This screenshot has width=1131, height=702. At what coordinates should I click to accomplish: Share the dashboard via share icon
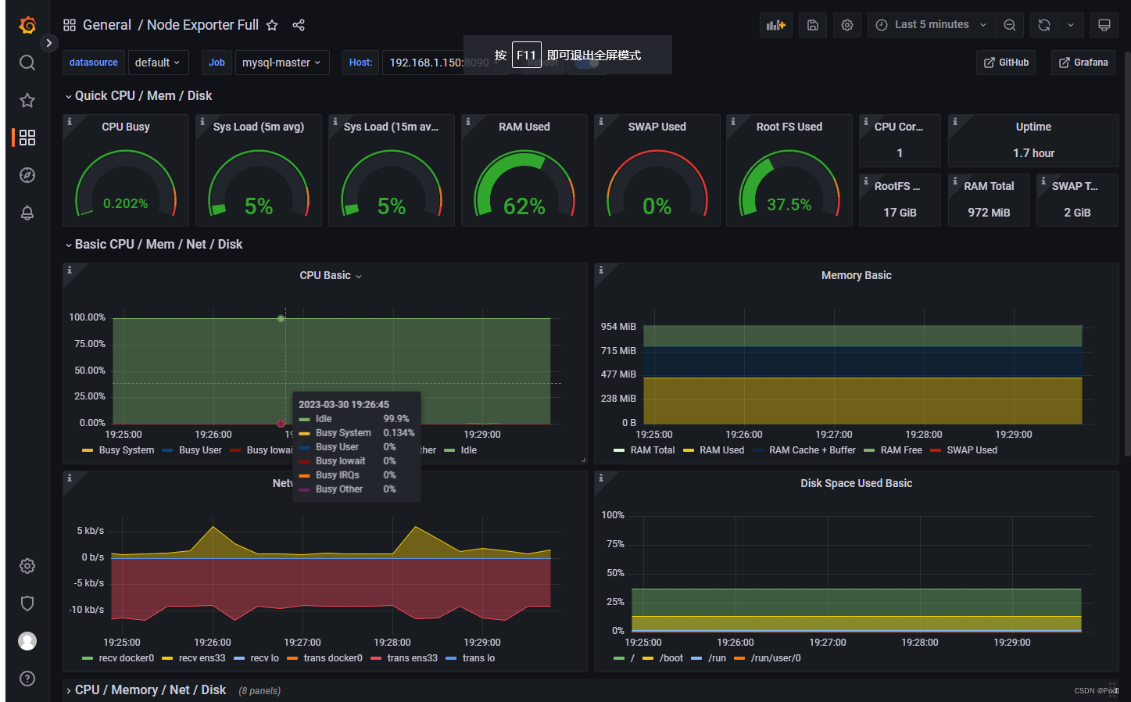pos(299,25)
